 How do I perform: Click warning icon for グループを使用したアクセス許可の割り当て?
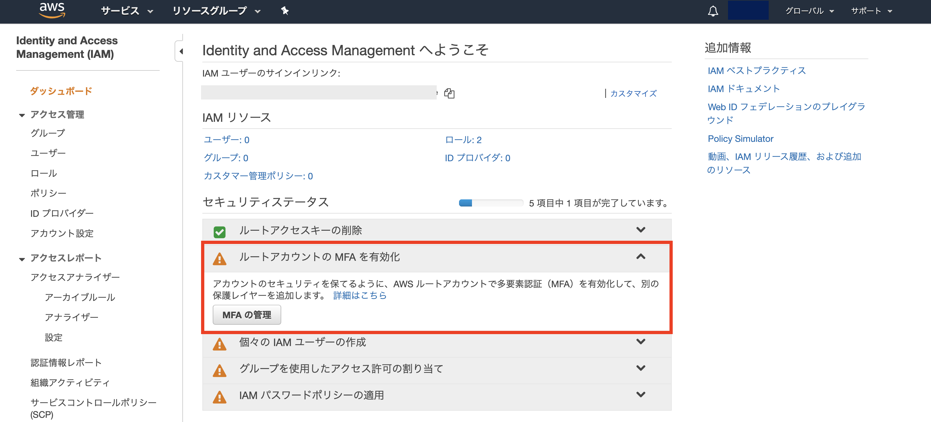219,370
